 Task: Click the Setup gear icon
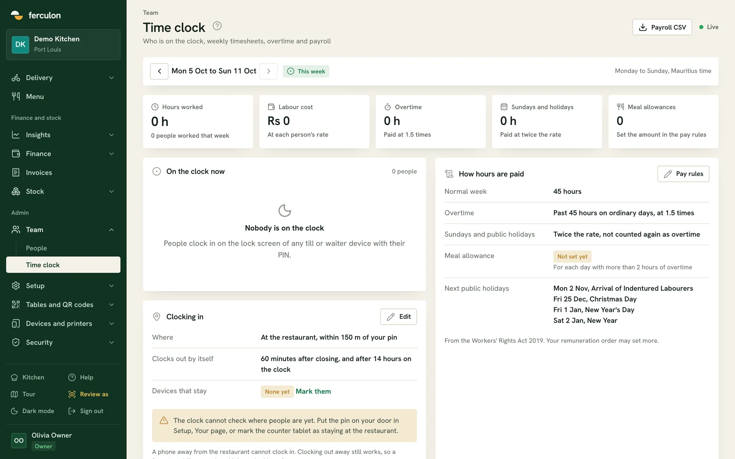16,286
